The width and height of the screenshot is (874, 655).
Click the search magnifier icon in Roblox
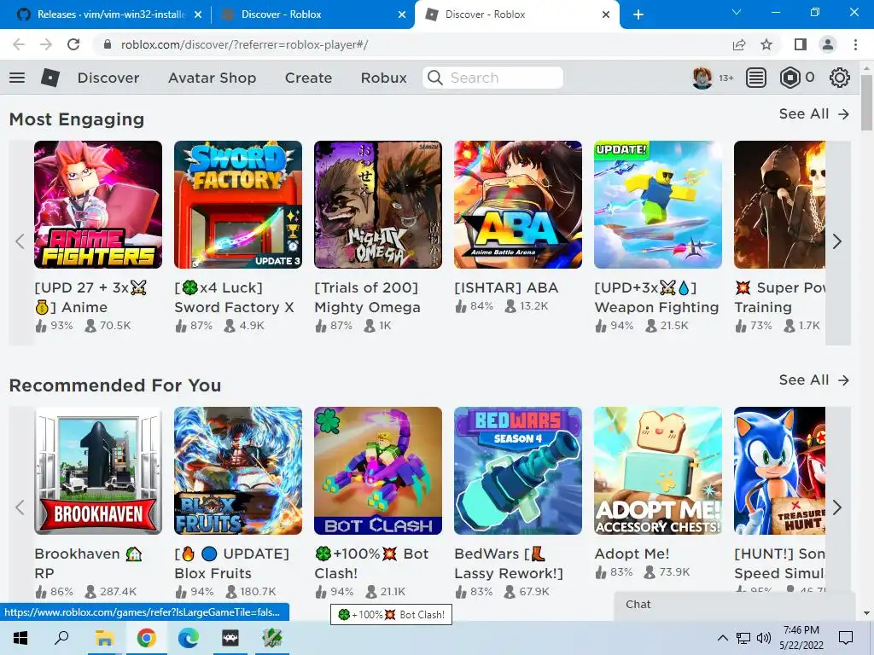pos(434,78)
